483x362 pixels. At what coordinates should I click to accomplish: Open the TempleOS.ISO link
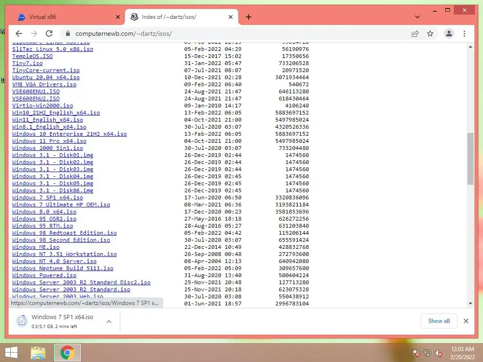tap(33, 56)
